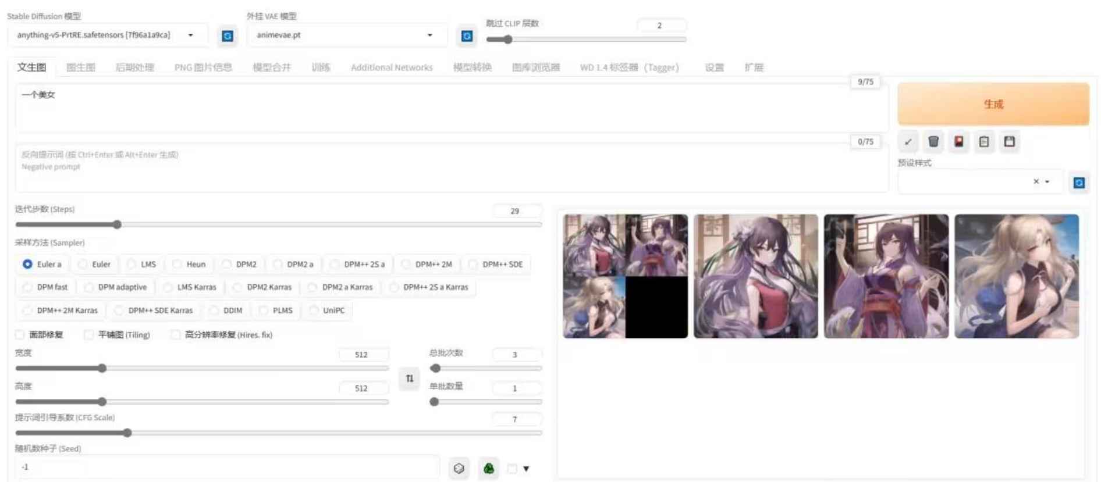Swap width and height values
The height and width of the screenshot is (482, 1101).
pos(410,379)
